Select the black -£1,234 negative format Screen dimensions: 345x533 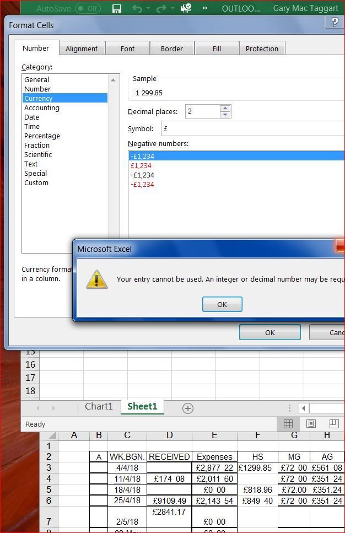coord(236,175)
